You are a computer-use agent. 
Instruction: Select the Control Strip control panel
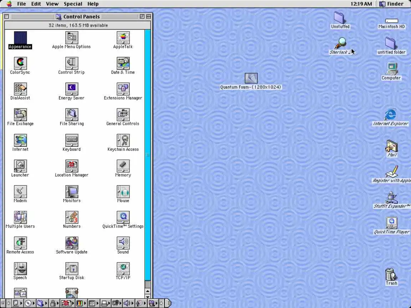[72, 63]
